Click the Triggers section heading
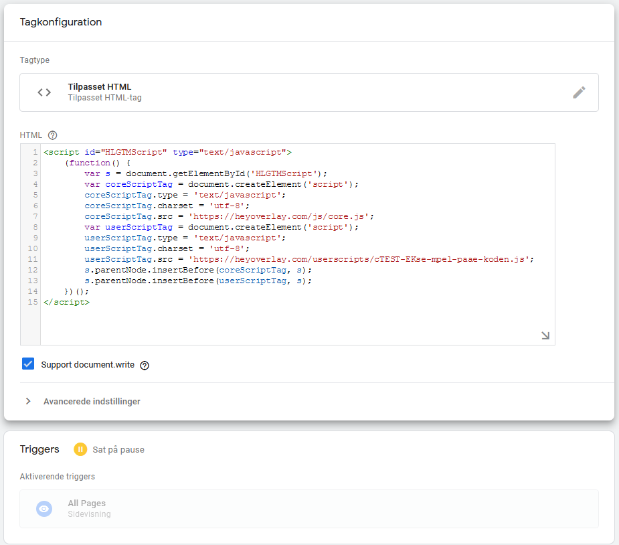 pyautogui.click(x=39, y=449)
